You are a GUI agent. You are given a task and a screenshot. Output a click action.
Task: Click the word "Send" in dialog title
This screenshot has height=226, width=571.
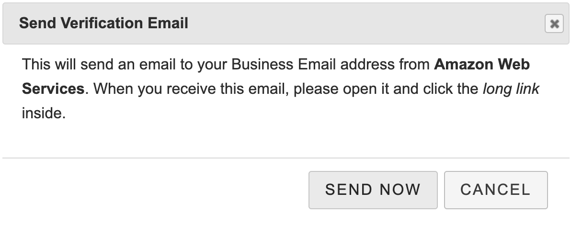34,23
